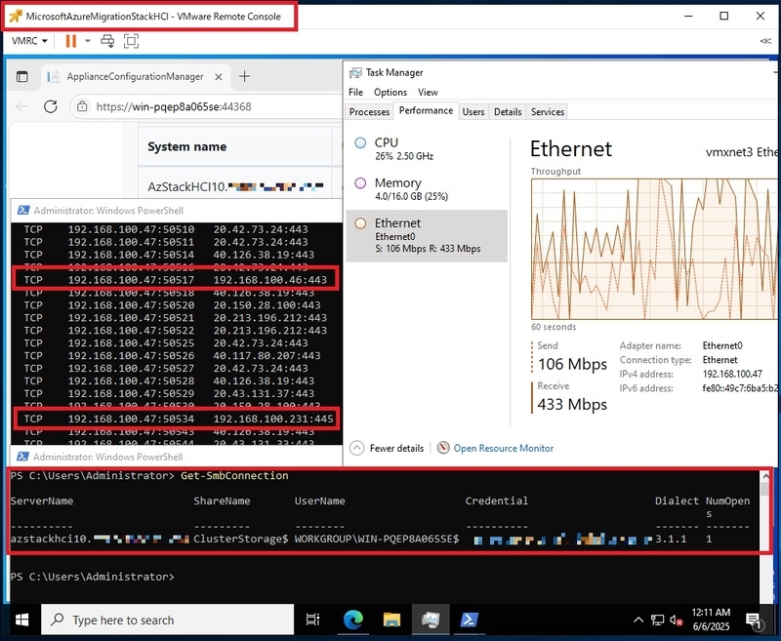This screenshot has height=641, width=781.
Task: Open the taskbar clock and date
Action: click(711, 620)
